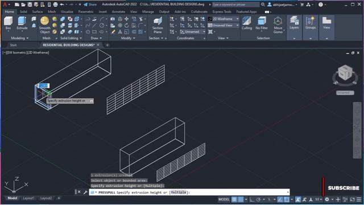Click the search magnifier icon in title bar
The width and height of the screenshot is (364, 205).
(263, 5)
